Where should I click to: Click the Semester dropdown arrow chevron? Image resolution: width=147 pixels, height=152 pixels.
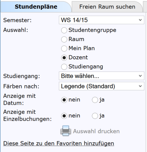[x=140, y=20]
